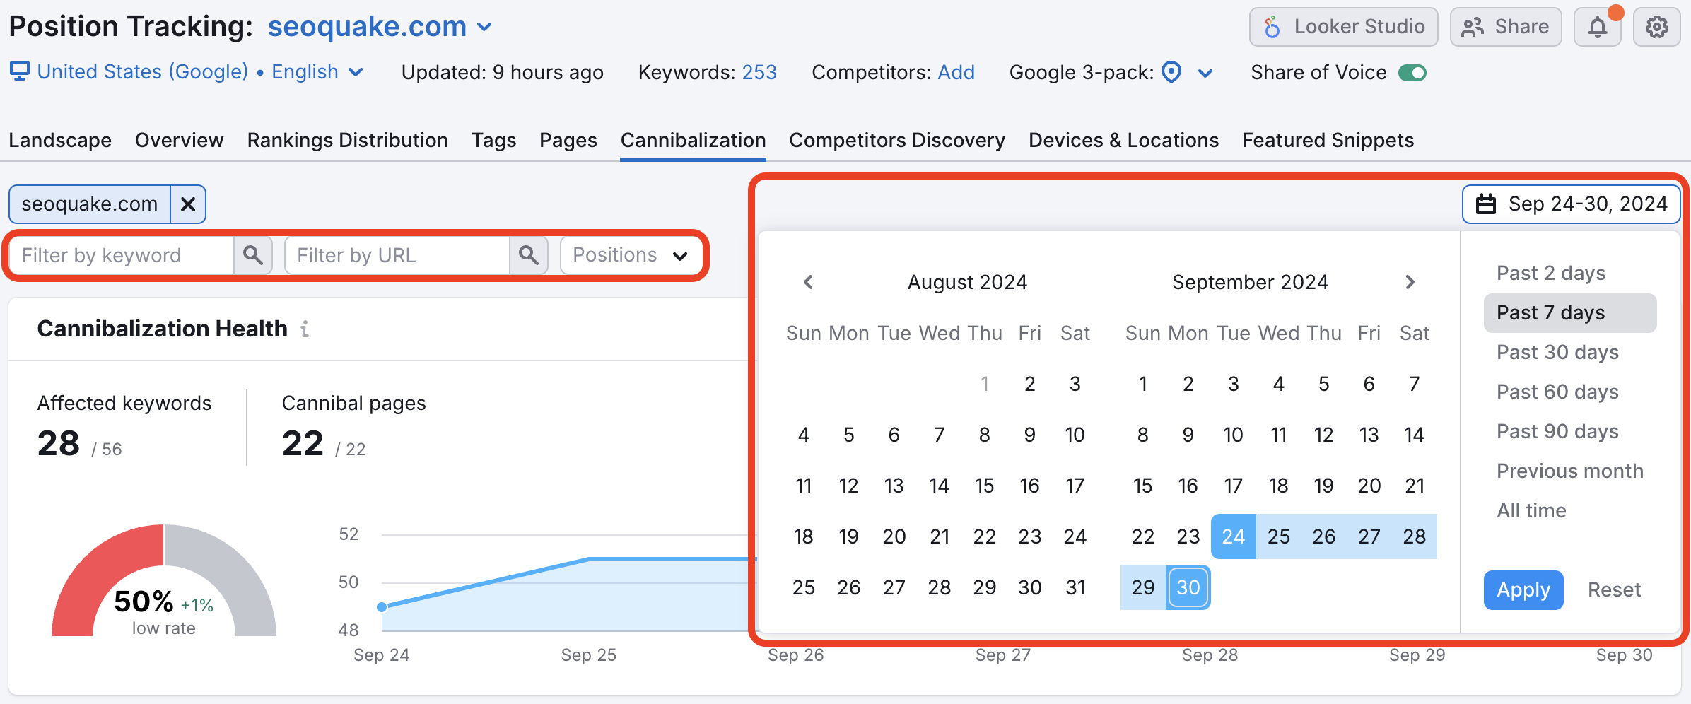Image resolution: width=1691 pixels, height=704 pixels.
Task: Open the United States (Google) English location dropdown
Action: [x=187, y=72]
